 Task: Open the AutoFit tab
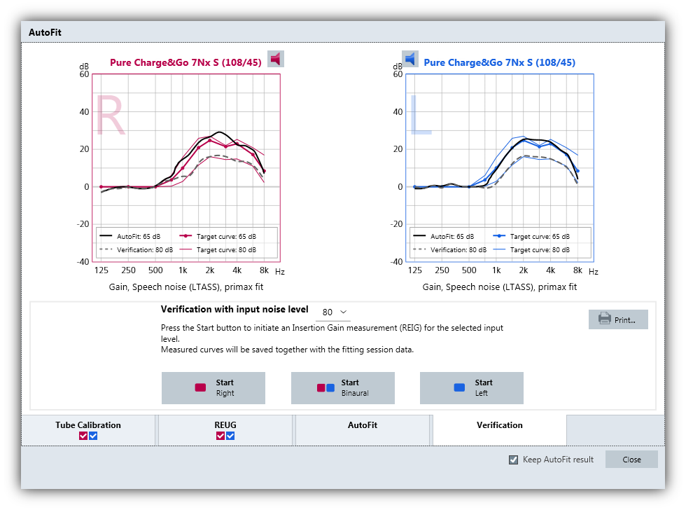pos(363,430)
